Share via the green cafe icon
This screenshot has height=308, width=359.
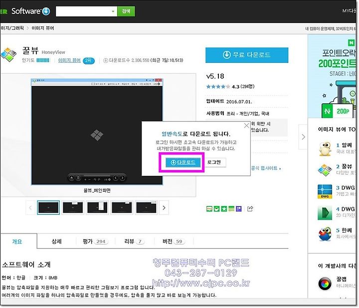coord(216,209)
